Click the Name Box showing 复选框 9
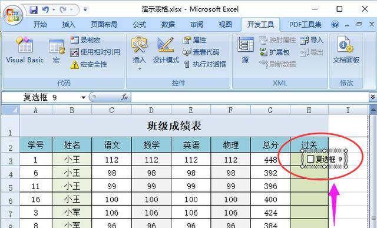The width and height of the screenshot is (377, 228). (41, 97)
